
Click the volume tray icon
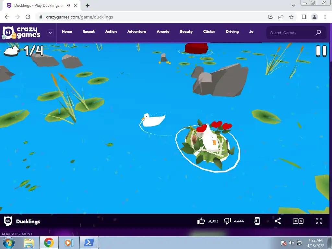[291, 243]
